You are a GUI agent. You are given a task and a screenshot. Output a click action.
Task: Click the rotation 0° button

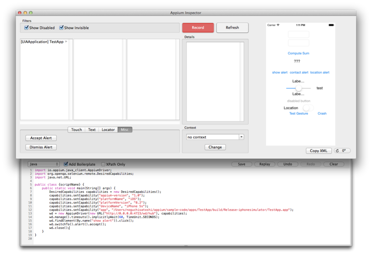click(x=342, y=151)
